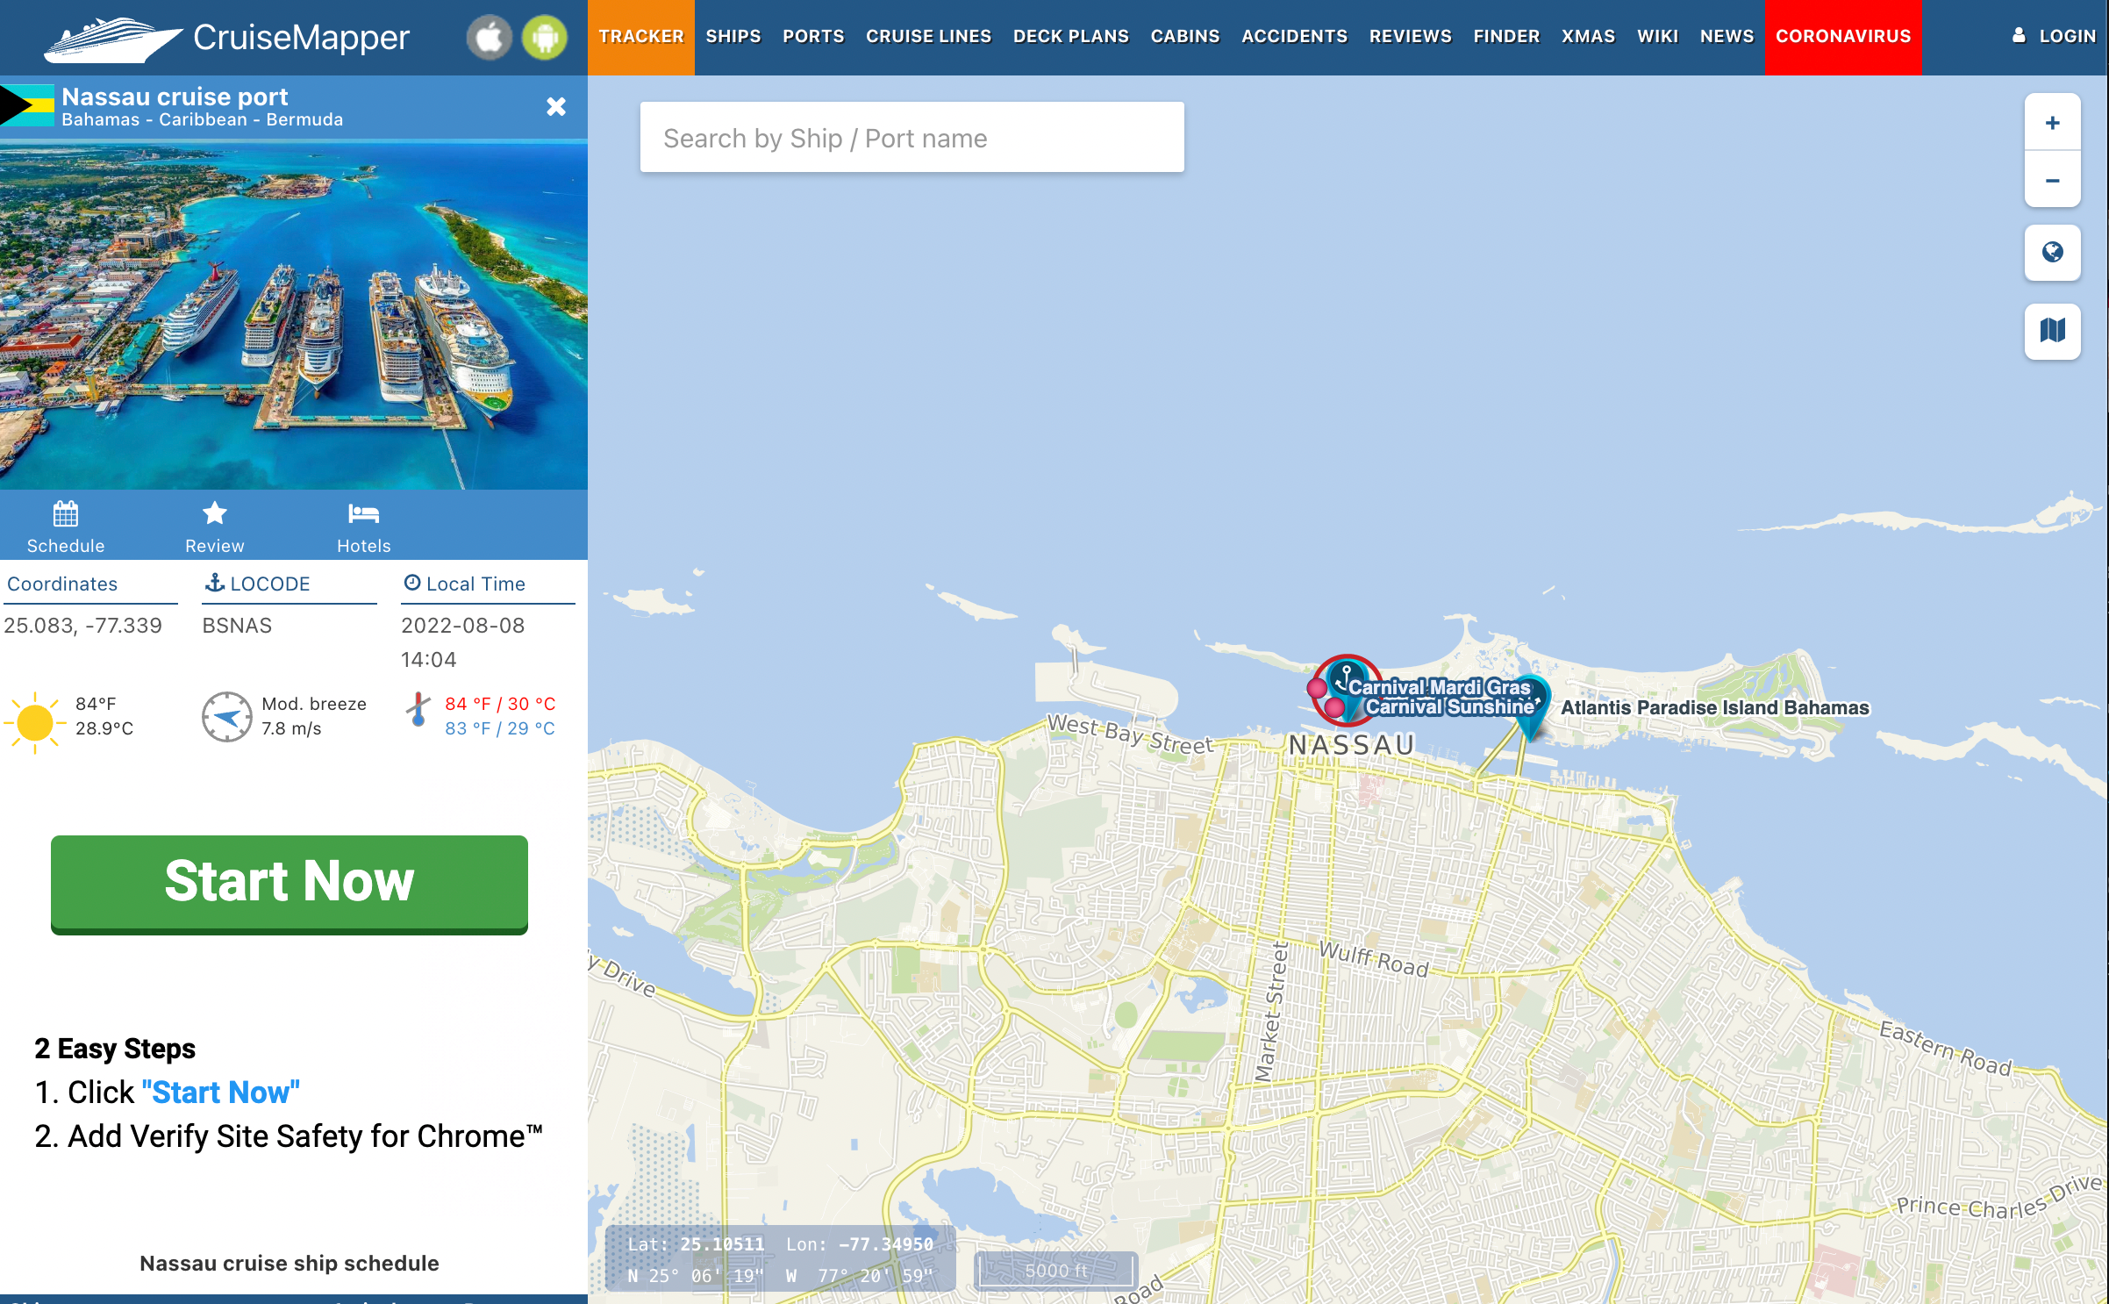Image resolution: width=2109 pixels, height=1304 pixels.
Task: Click the Search by Ship/Port name field
Action: pos(913,137)
